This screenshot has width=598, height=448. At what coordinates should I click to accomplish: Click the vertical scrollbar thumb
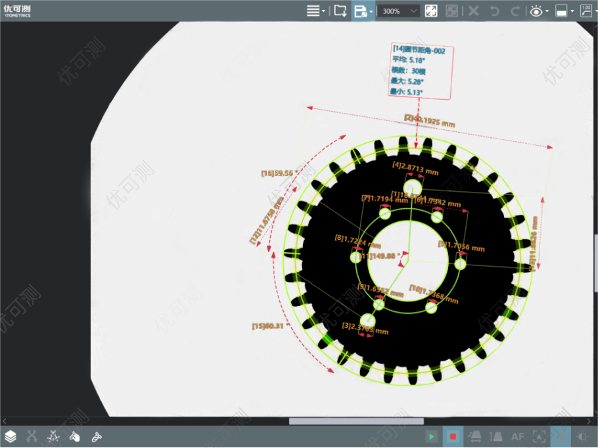click(x=596, y=263)
